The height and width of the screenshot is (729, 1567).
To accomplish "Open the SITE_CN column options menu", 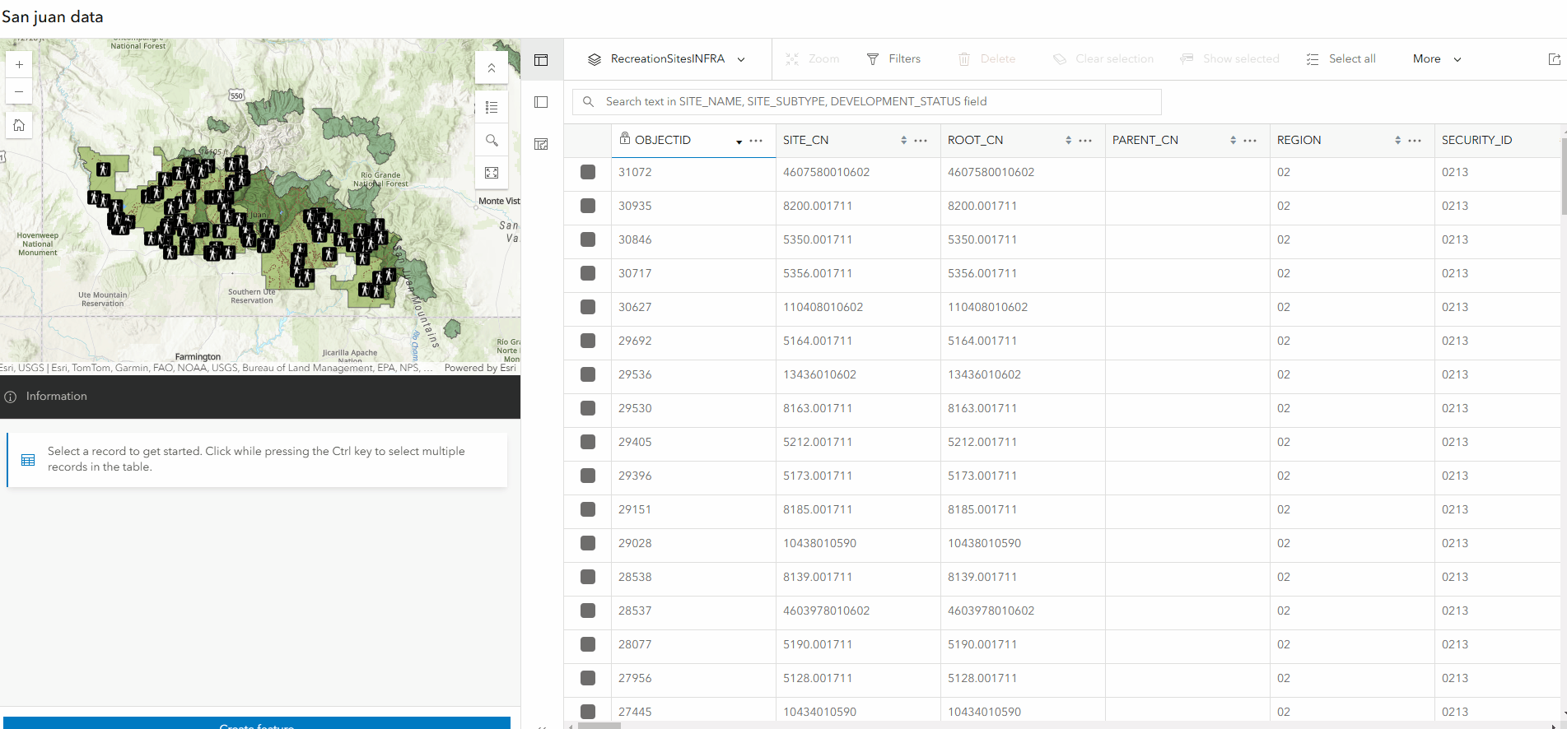I will click(921, 141).
